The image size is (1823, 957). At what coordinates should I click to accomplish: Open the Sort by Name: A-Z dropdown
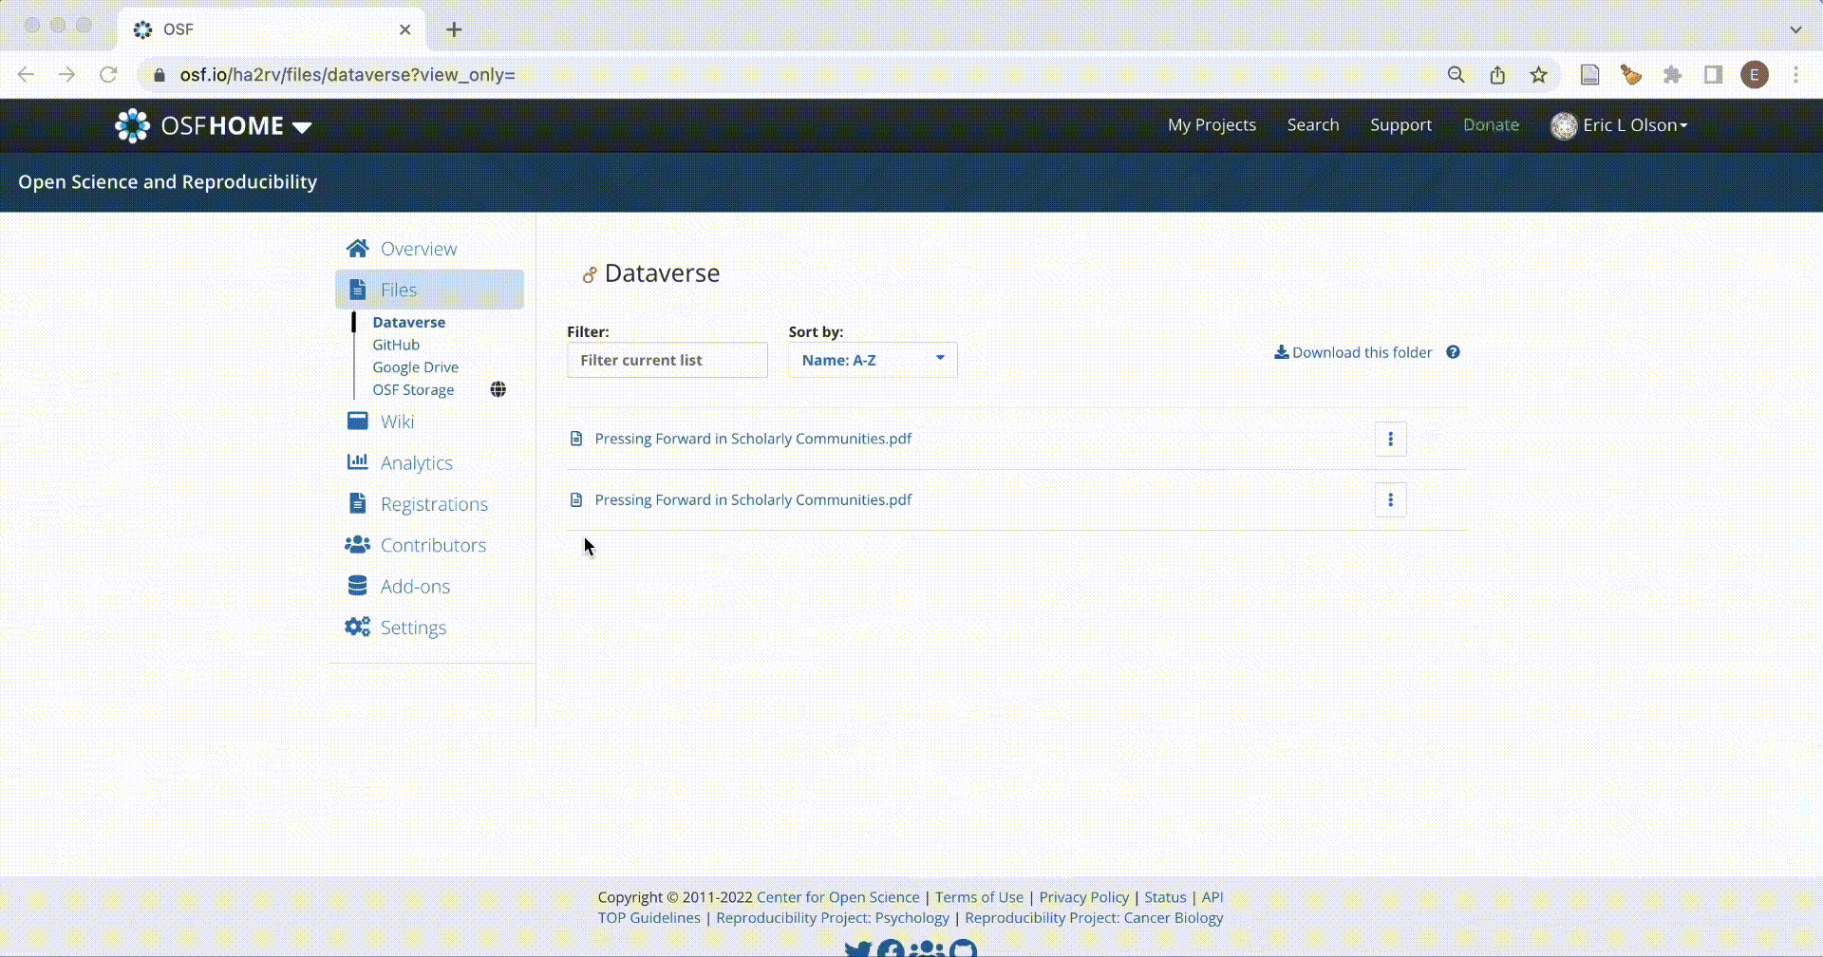pyautogui.click(x=873, y=360)
